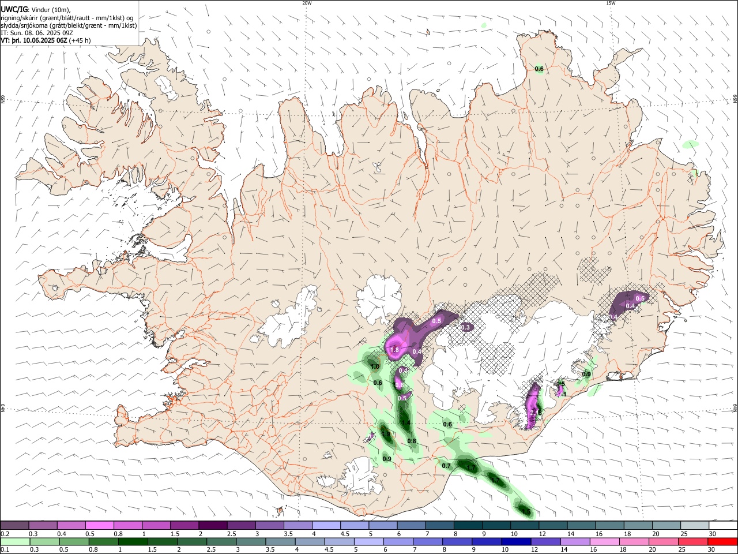Viewport: 738px width, 554px height.
Task: Click the UWC/IG title text
Action: [14, 9]
